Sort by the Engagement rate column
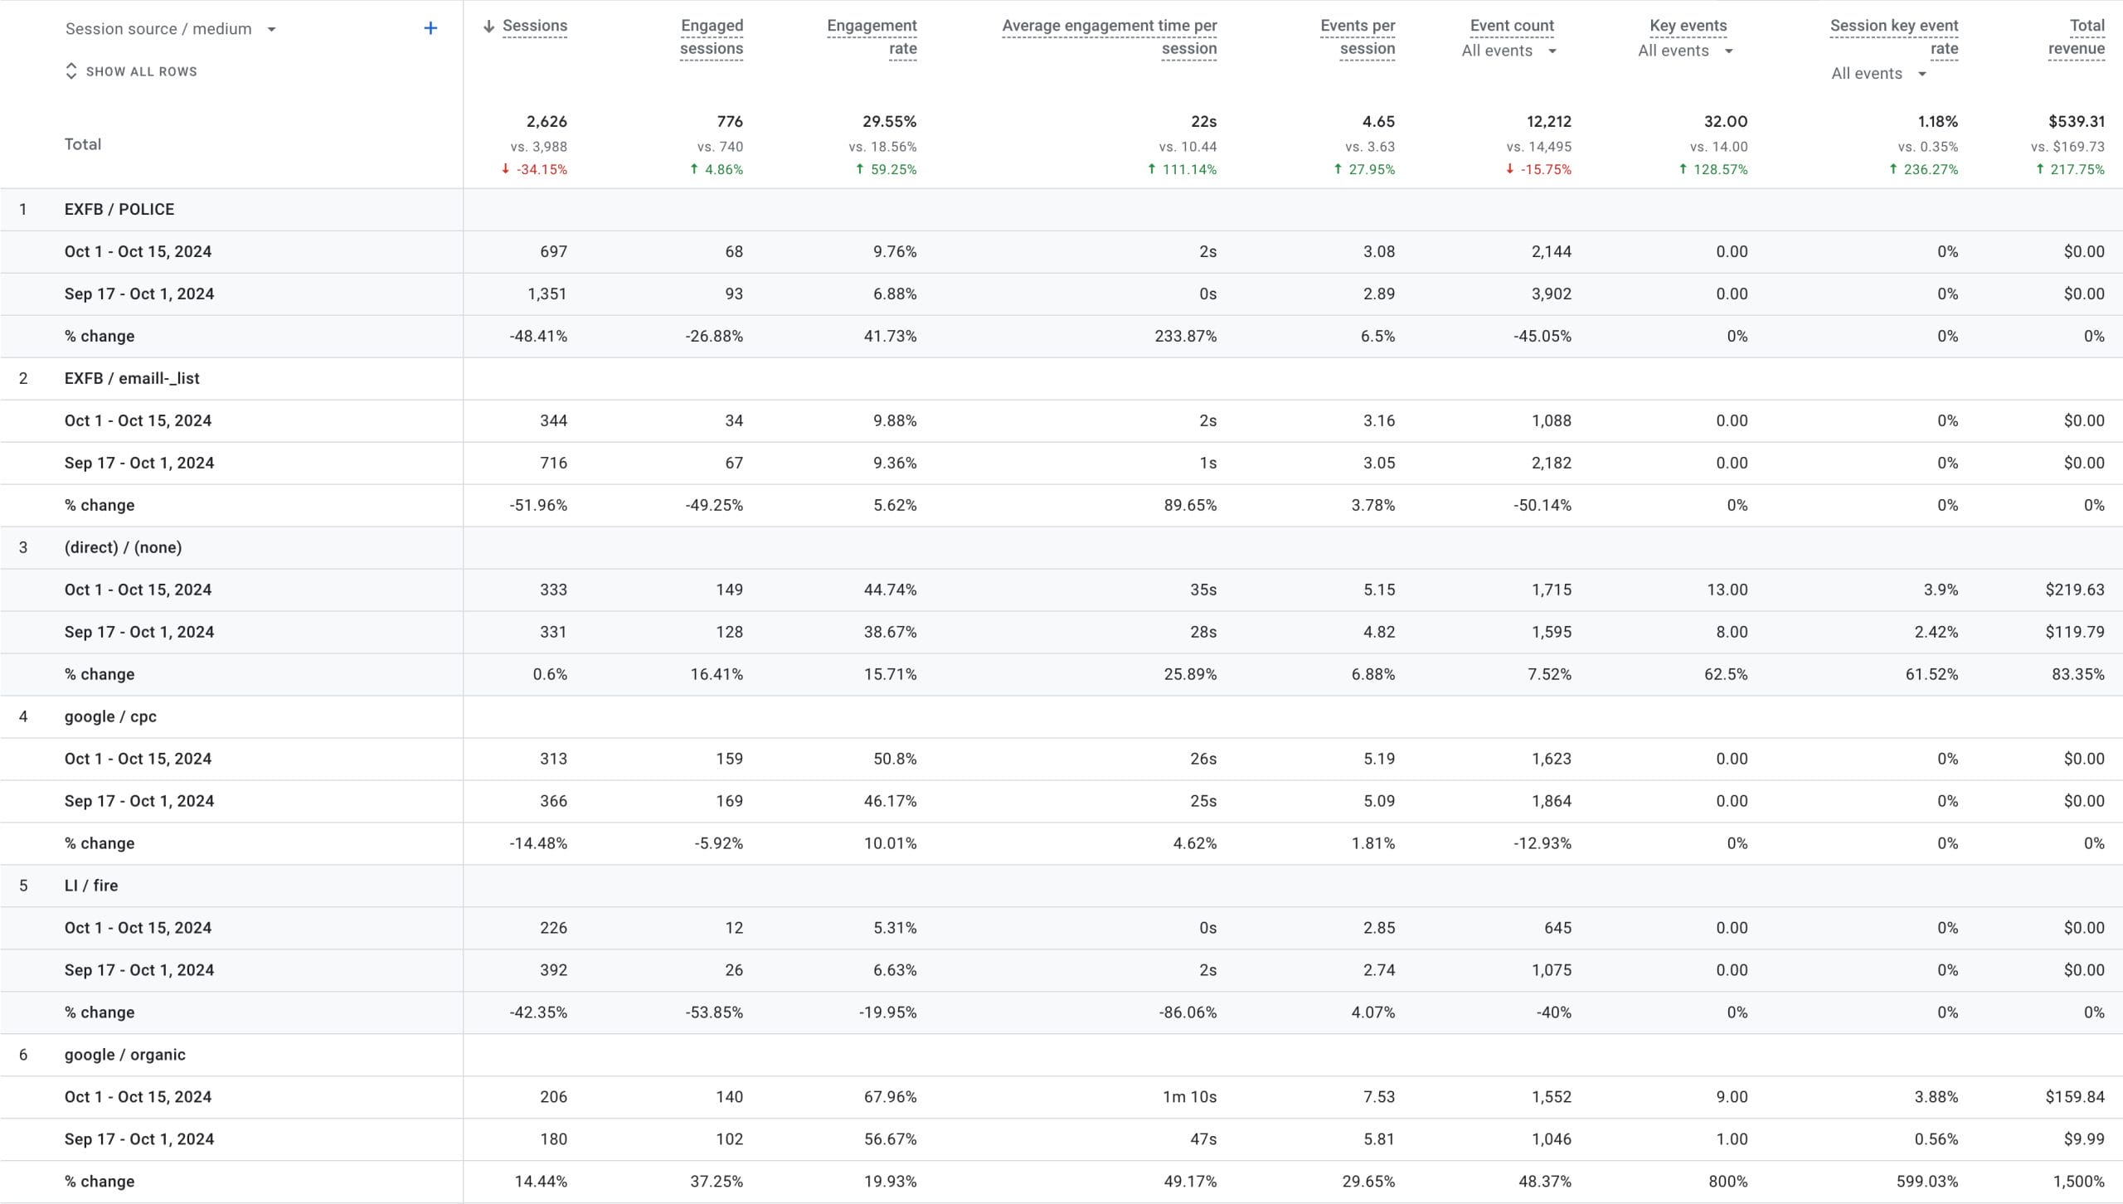 click(x=872, y=37)
